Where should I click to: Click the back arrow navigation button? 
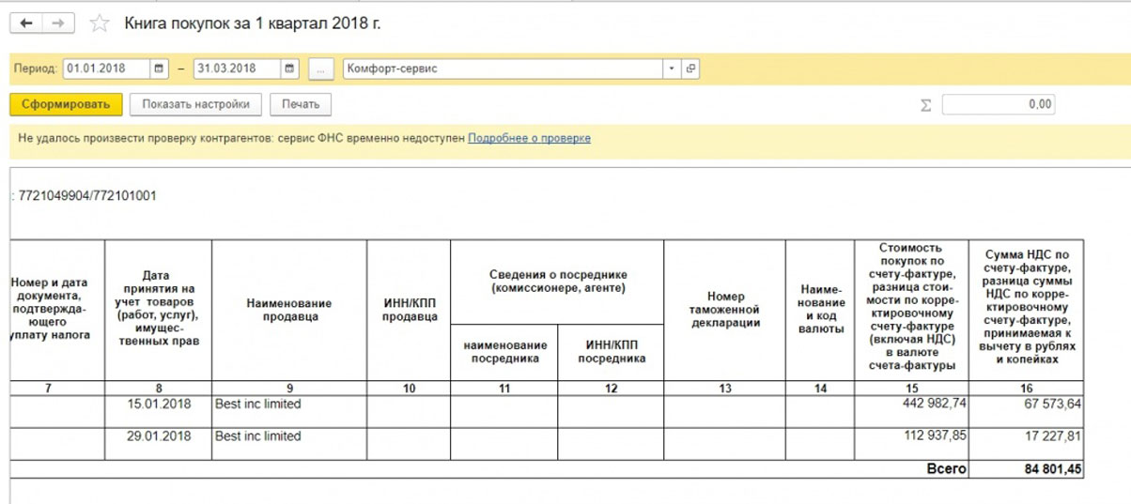click(x=27, y=23)
